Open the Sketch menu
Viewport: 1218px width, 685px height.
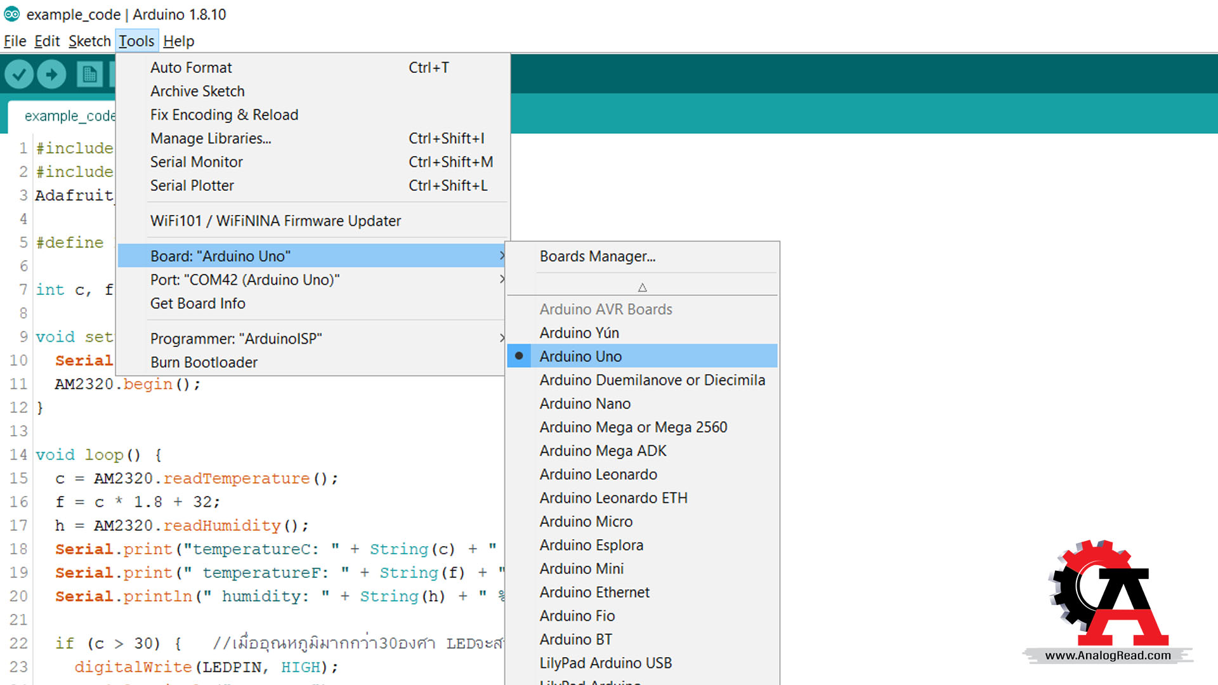(89, 41)
